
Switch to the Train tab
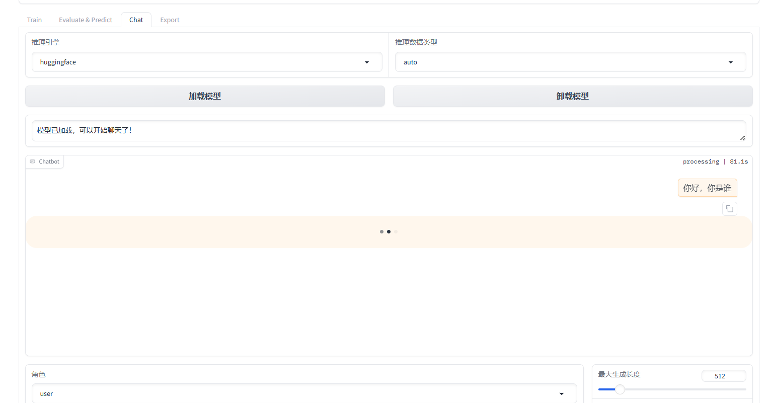tap(34, 20)
